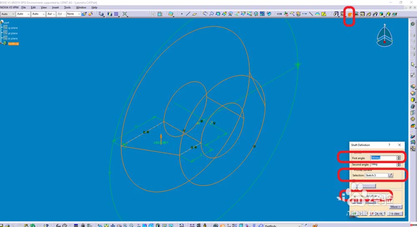The height and width of the screenshot is (227, 417).
Task: Select the Plane tool icon
Action: click(x=195, y=14)
